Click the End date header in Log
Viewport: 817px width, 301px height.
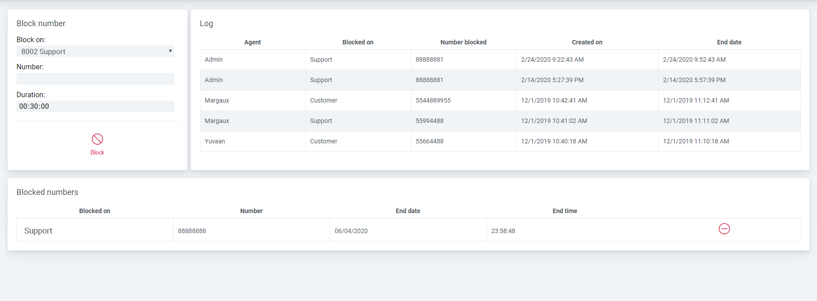pos(729,42)
